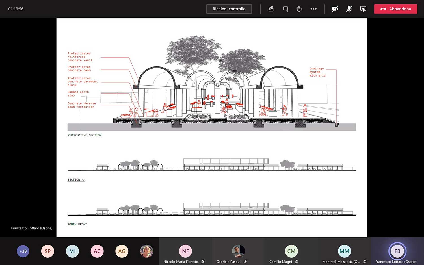The image size is (424, 265).
Task: Select Francesco Bottaro's FB avatar tile
Action: click(397, 251)
